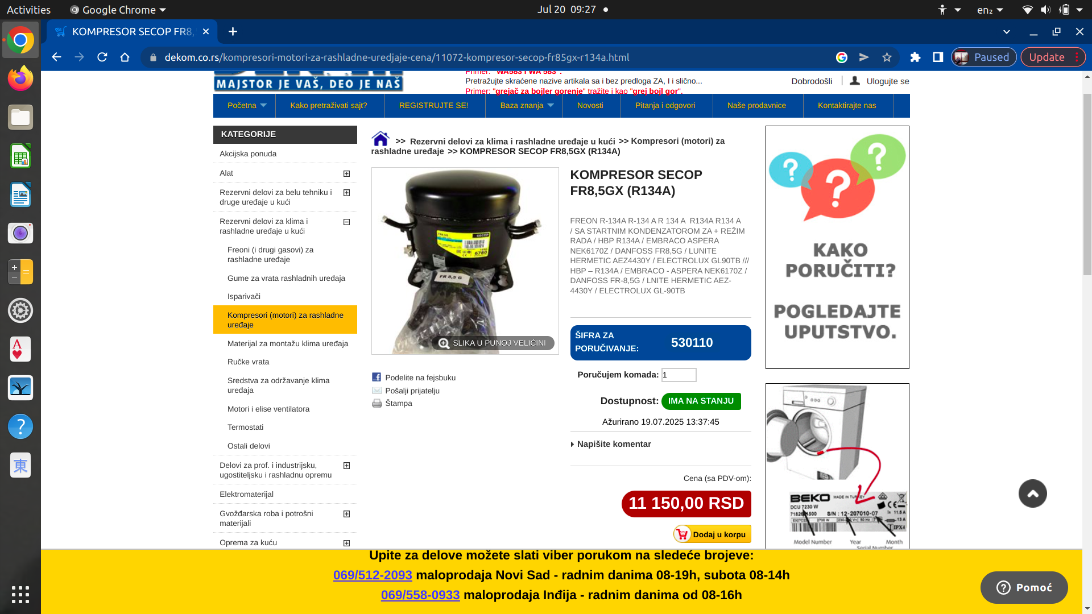
Task: Collapse Rezervni delovi za klima category
Action: click(x=346, y=222)
